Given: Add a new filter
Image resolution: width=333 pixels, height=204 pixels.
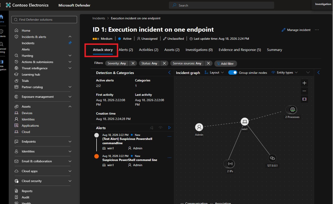Looking at the screenshot, I should 225,64.
